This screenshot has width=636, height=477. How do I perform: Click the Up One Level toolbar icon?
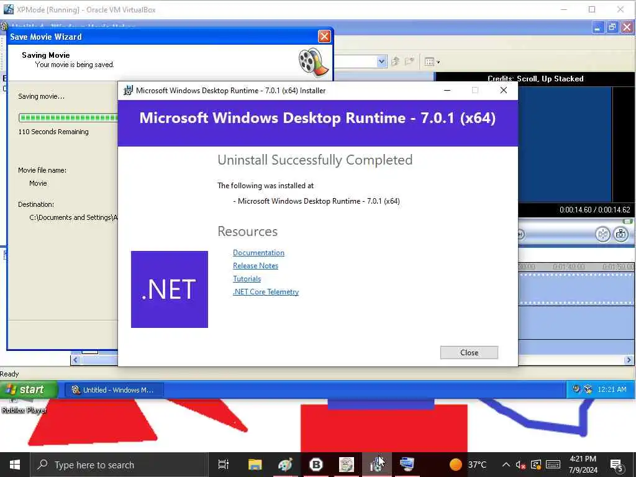tap(395, 61)
